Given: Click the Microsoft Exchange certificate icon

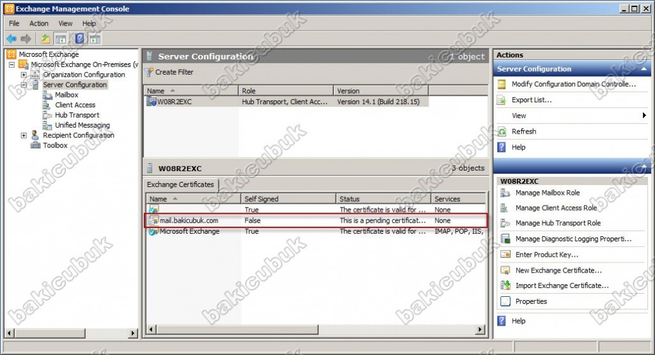Looking at the screenshot, I should [x=154, y=232].
